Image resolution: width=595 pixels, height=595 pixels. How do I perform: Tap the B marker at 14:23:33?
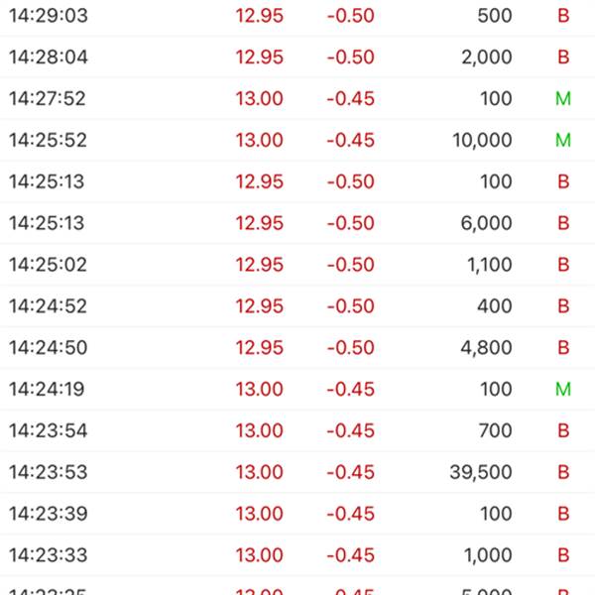(x=563, y=554)
